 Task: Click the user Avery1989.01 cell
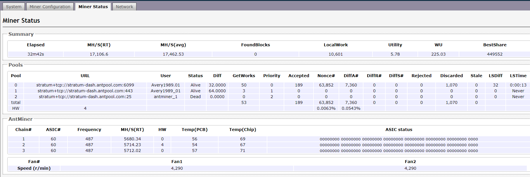(165, 85)
